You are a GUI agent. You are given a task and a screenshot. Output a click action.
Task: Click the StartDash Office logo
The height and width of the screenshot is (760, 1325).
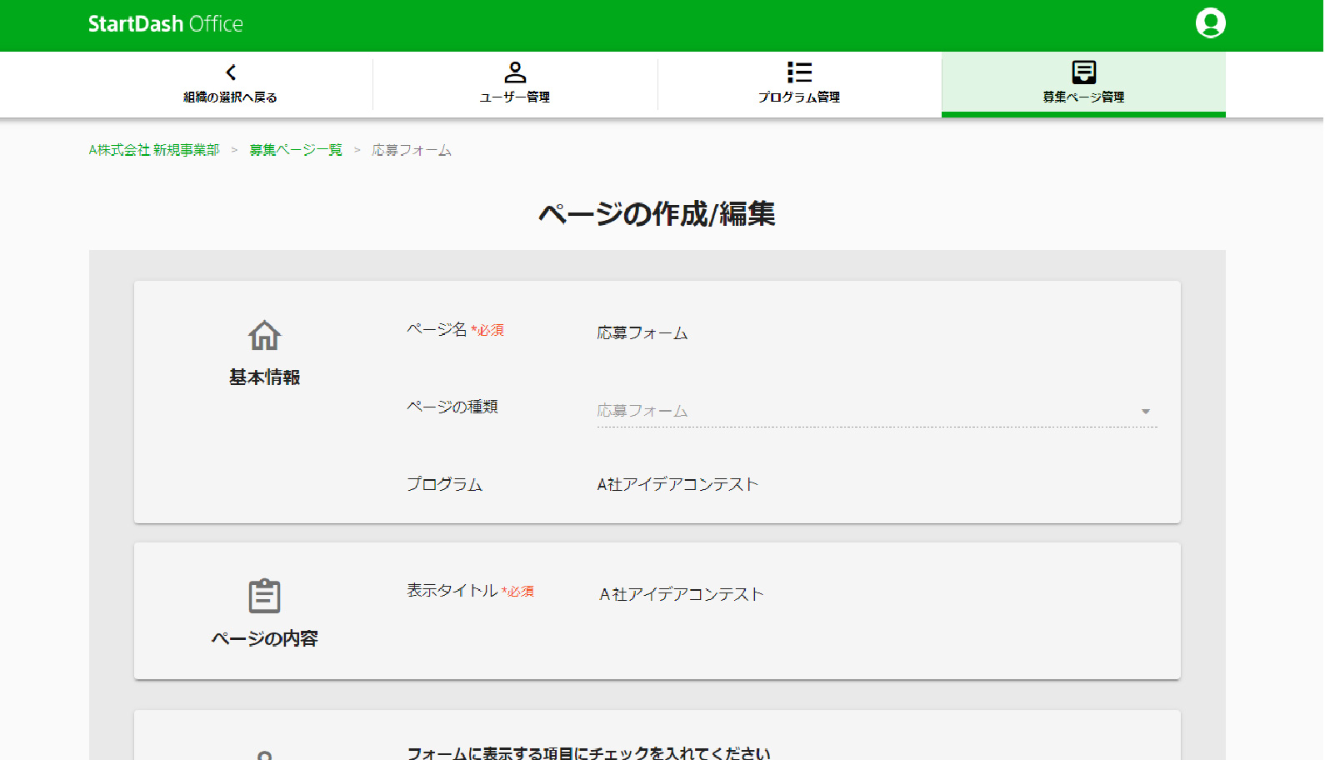click(x=166, y=24)
